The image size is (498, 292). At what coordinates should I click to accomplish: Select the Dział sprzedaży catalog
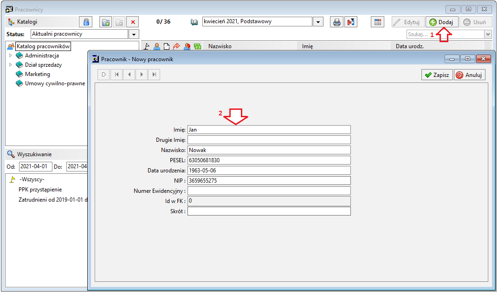coord(44,65)
